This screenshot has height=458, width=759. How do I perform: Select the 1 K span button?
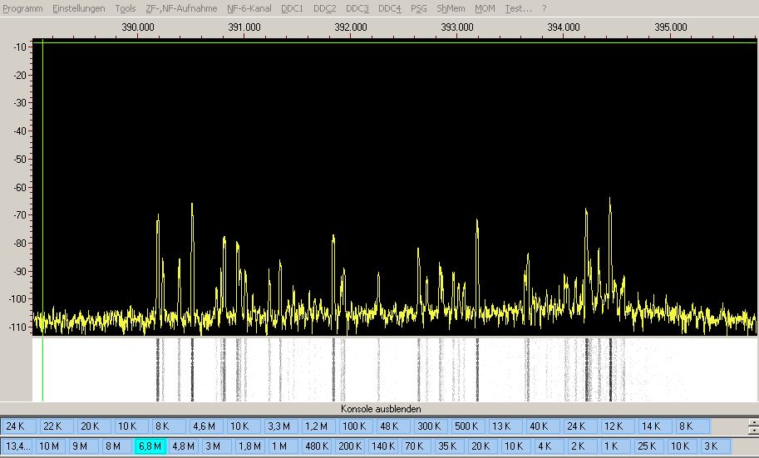point(614,446)
